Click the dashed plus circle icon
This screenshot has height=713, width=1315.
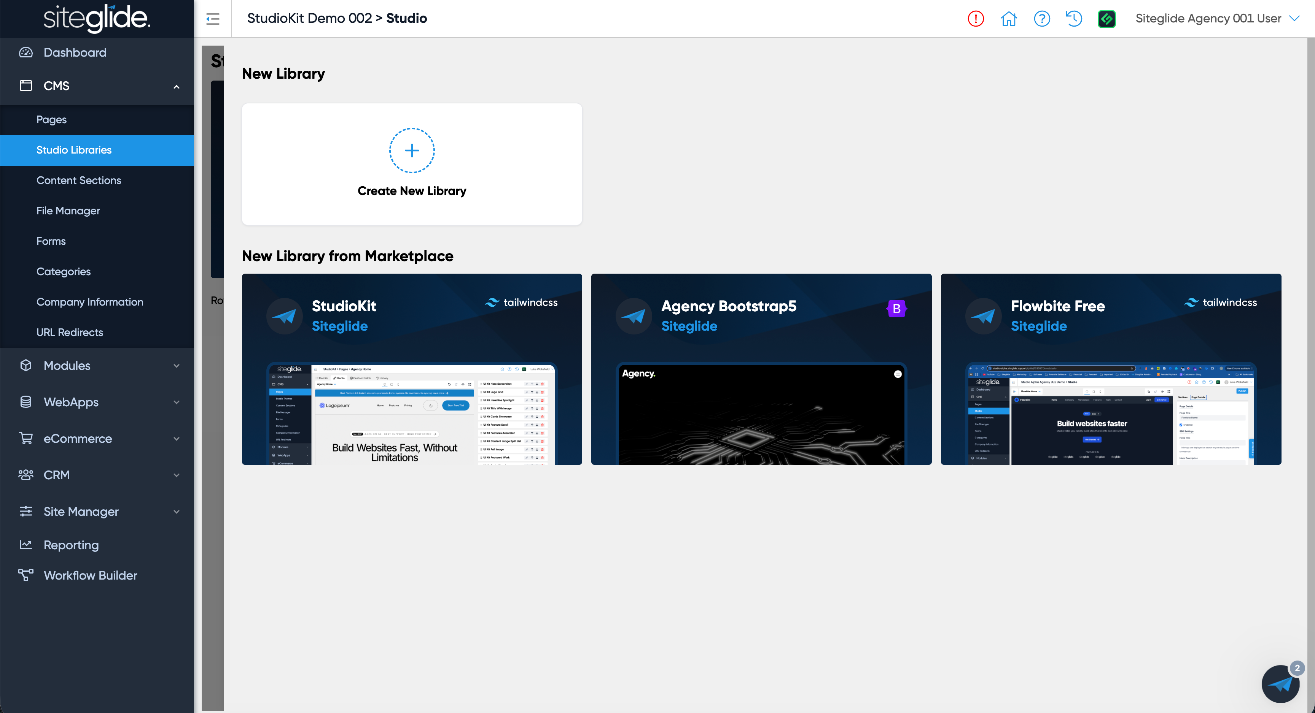point(412,151)
